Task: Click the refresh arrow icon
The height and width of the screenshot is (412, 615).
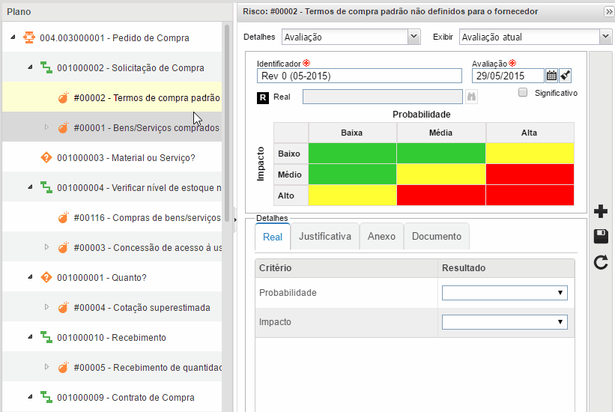Action: tap(600, 262)
